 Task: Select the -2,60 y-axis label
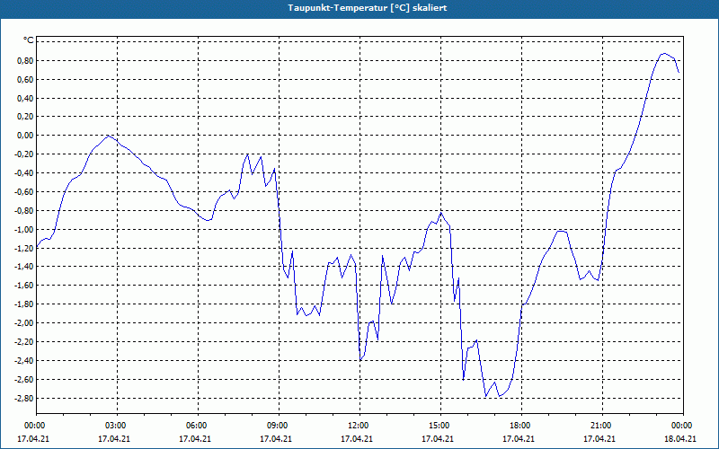click(x=24, y=379)
